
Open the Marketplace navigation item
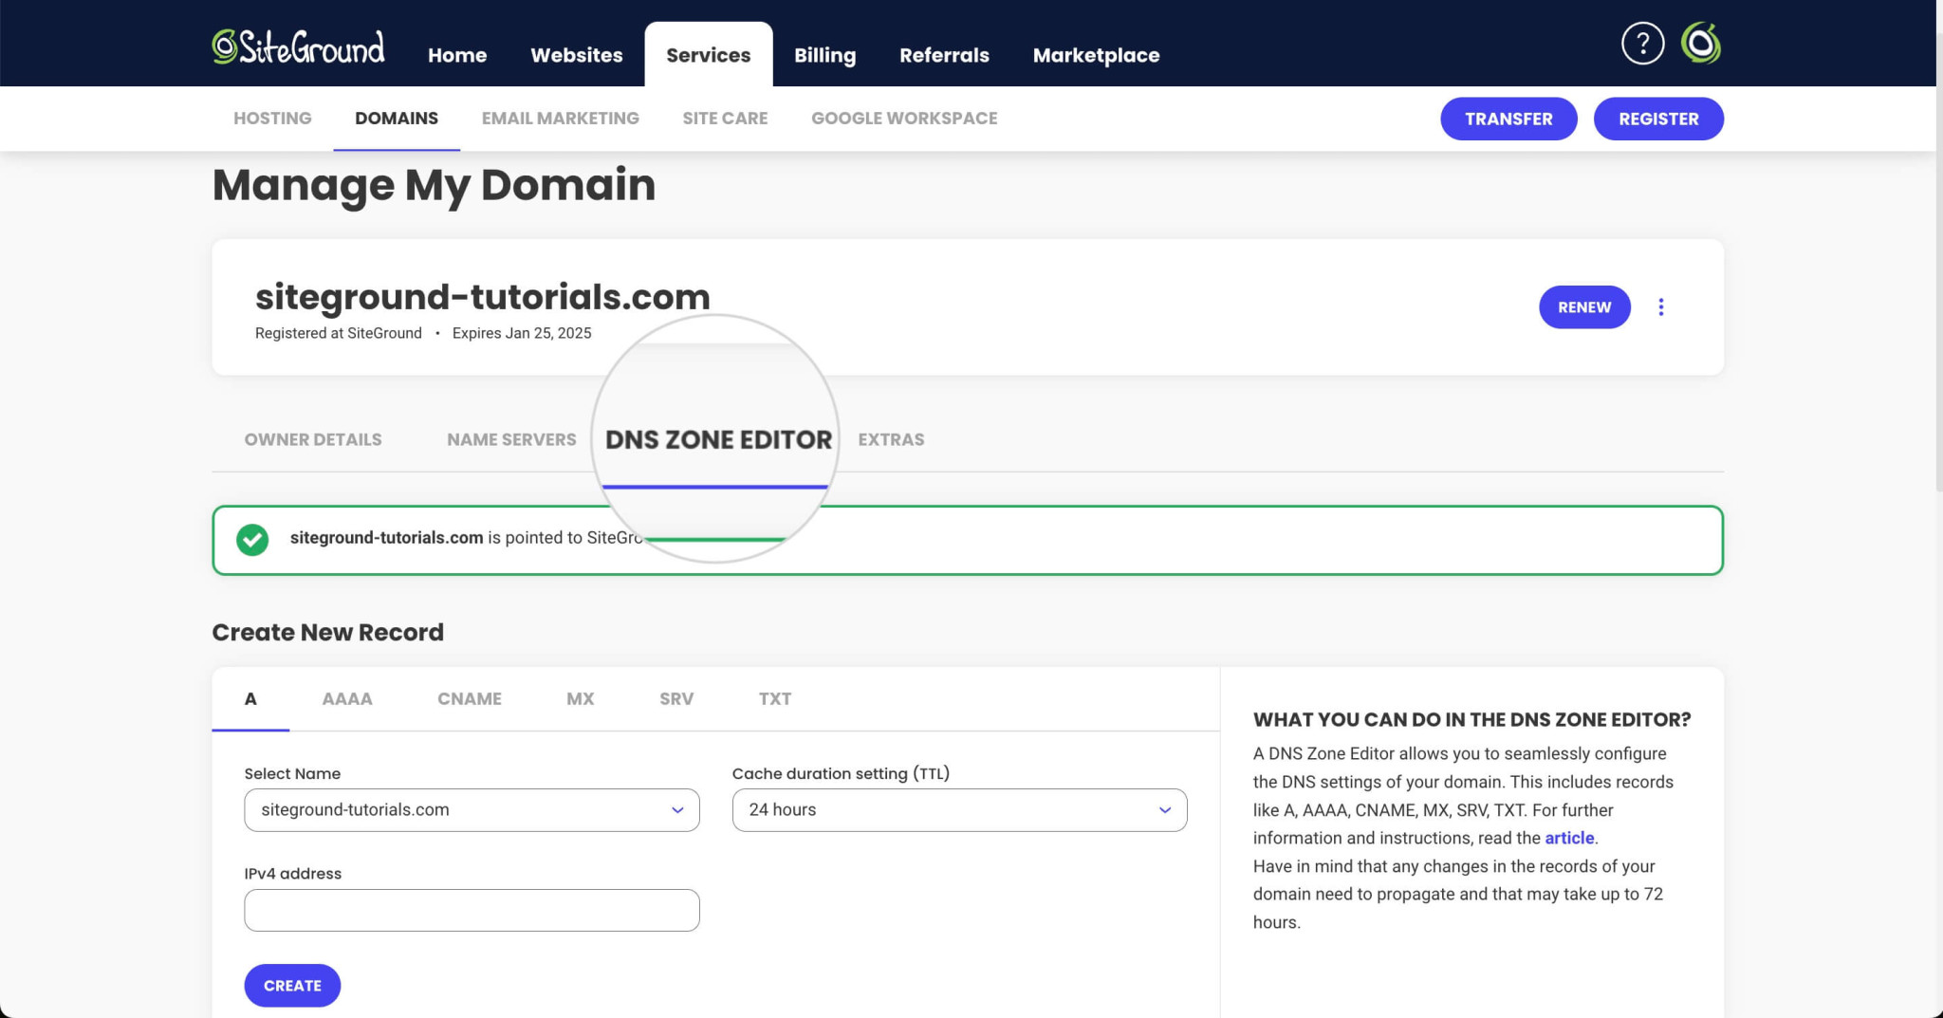1096,55
